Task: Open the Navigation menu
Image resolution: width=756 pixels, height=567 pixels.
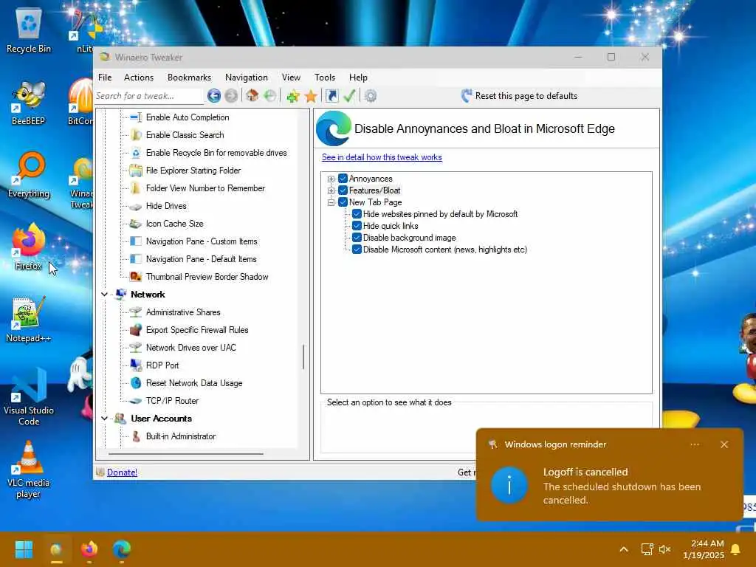Action: pyautogui.click(x=247, y=77)
